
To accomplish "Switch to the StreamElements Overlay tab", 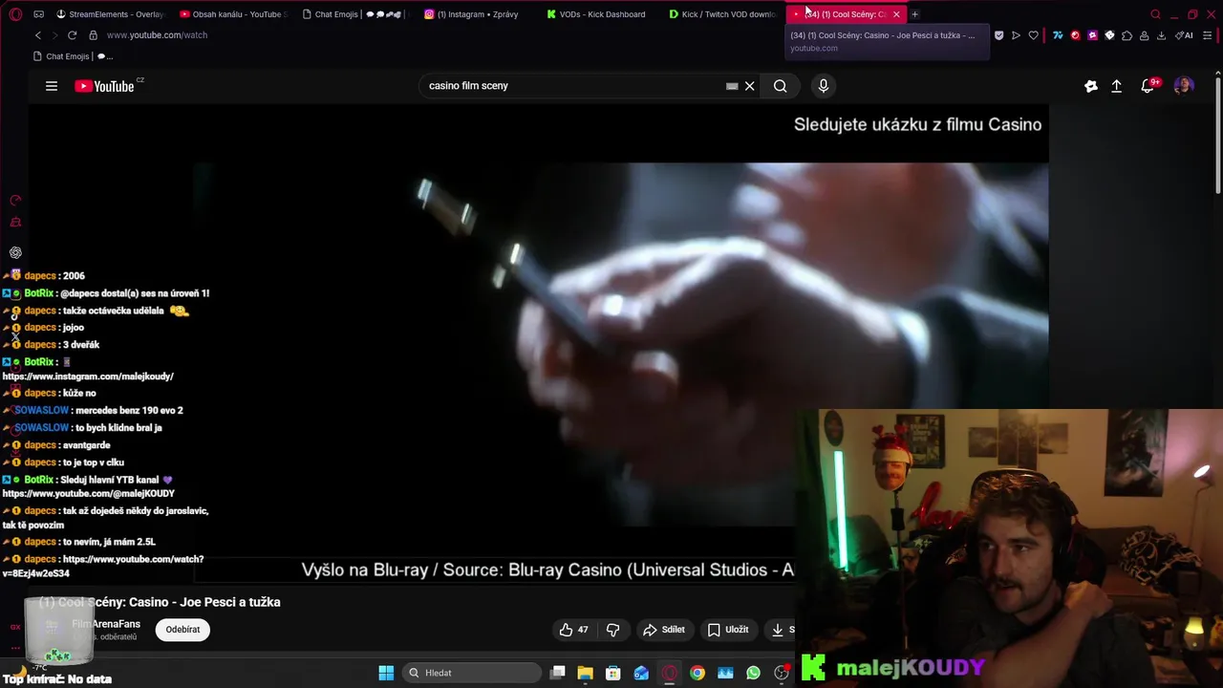I will (109, 14).
